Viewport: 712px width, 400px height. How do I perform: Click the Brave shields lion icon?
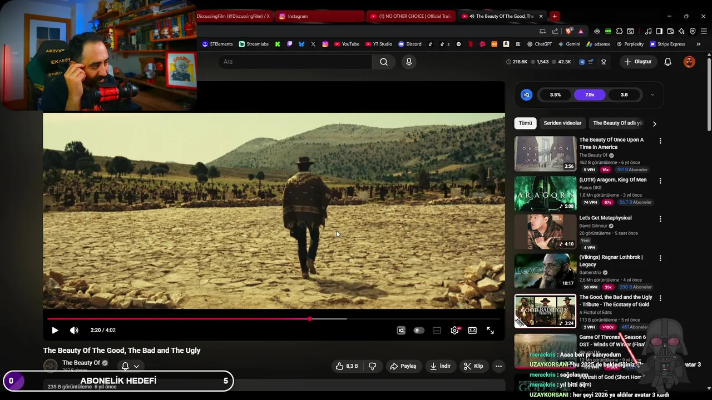click(568, 31)
